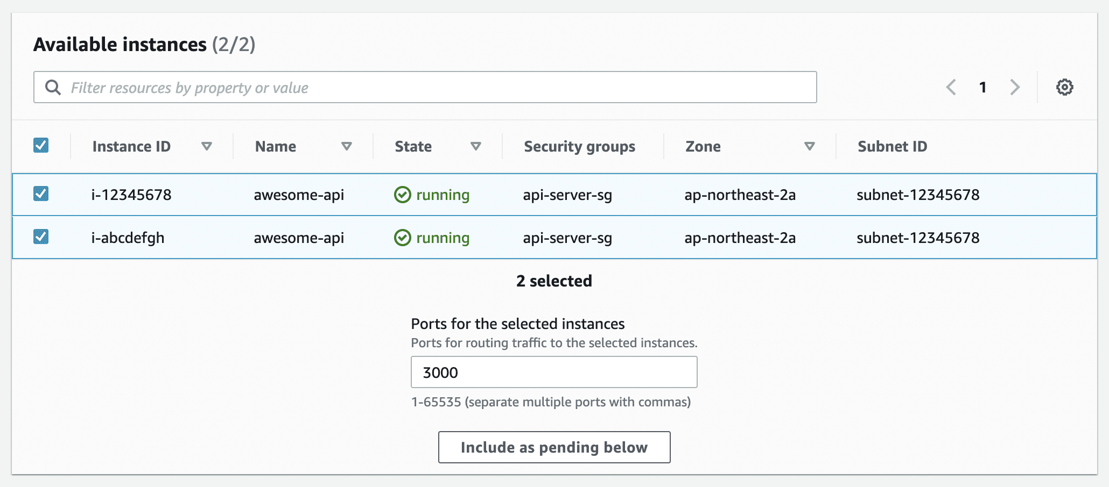This screenshot has height=487, width=1109.
Task: Sort by Zone column arrow
Action: click(809, 146)
